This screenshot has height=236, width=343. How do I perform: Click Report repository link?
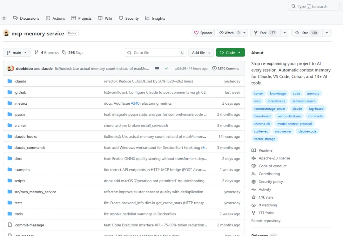[266, 221]
